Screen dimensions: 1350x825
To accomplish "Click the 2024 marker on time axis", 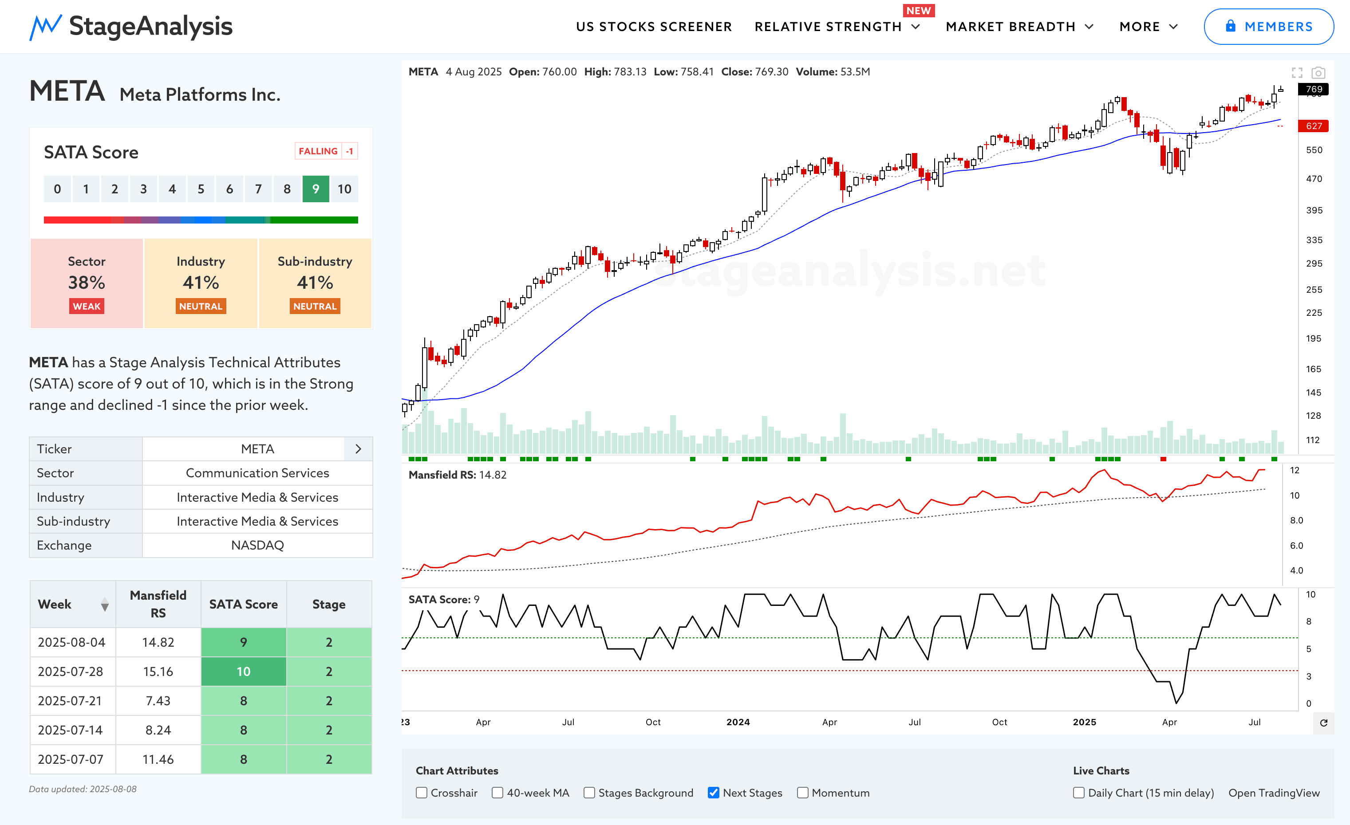I will [x=738, y=722].
